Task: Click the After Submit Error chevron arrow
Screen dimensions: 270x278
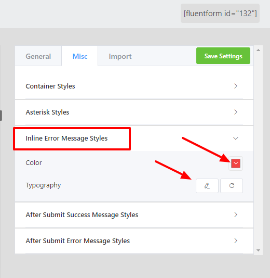Action: point(236,241)
